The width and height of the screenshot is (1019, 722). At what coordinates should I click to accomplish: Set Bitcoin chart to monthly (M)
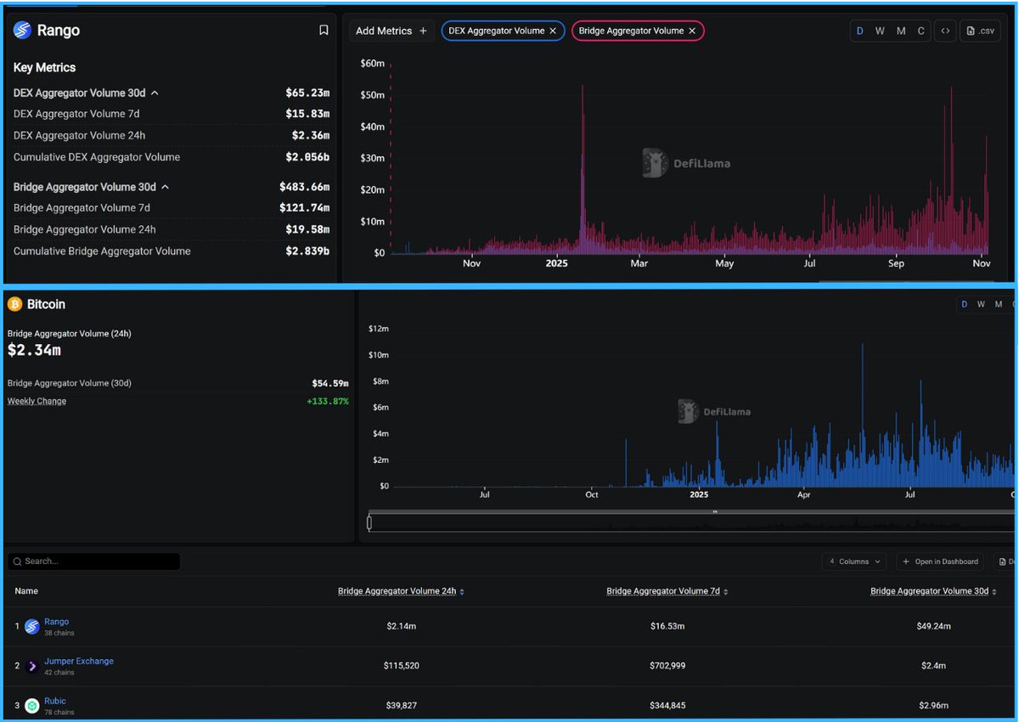point(999,304)
